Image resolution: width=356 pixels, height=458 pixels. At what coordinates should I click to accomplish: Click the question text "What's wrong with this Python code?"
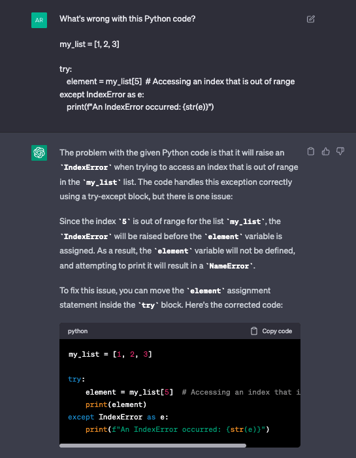coord(127,19)
